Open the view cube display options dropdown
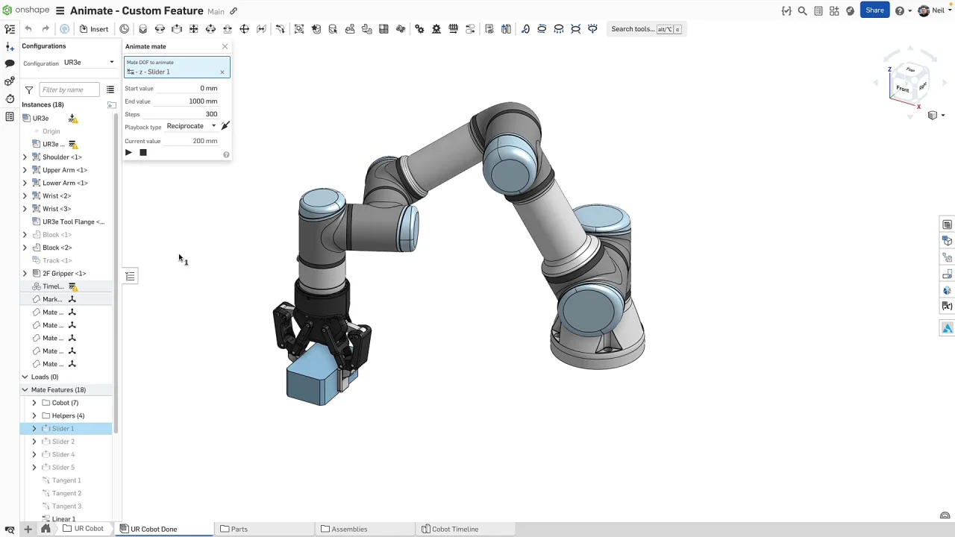 935,116
